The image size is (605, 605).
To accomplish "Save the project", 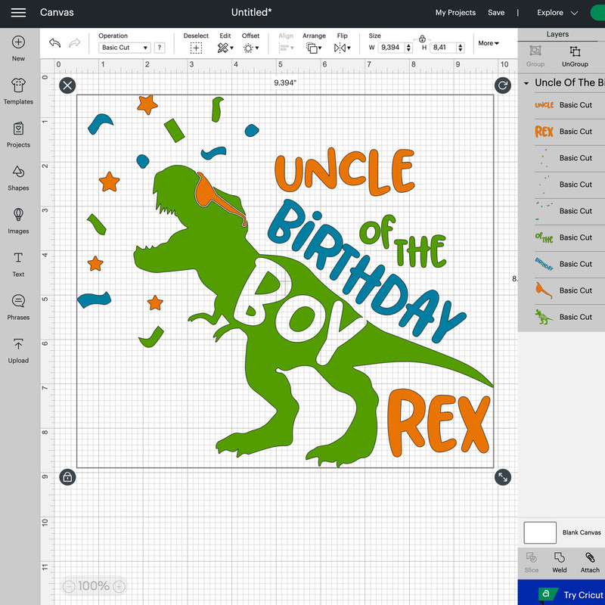I will [x=496, y=13].
